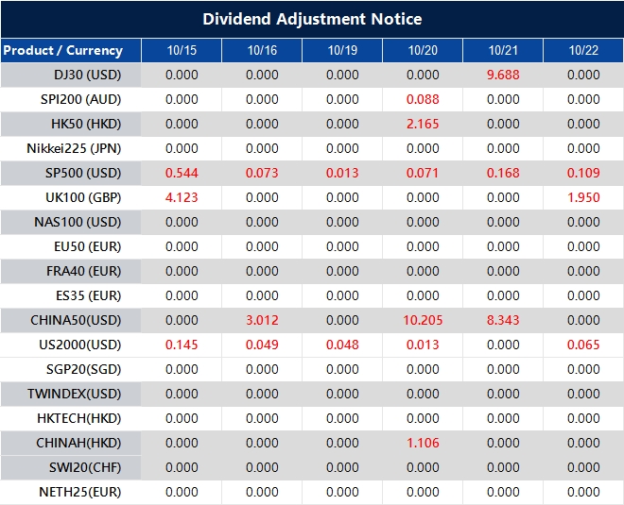Screen dimensions: 624x505
Task: Click the NAS100 (USD) row label
Action: click(x=78, y=222)
